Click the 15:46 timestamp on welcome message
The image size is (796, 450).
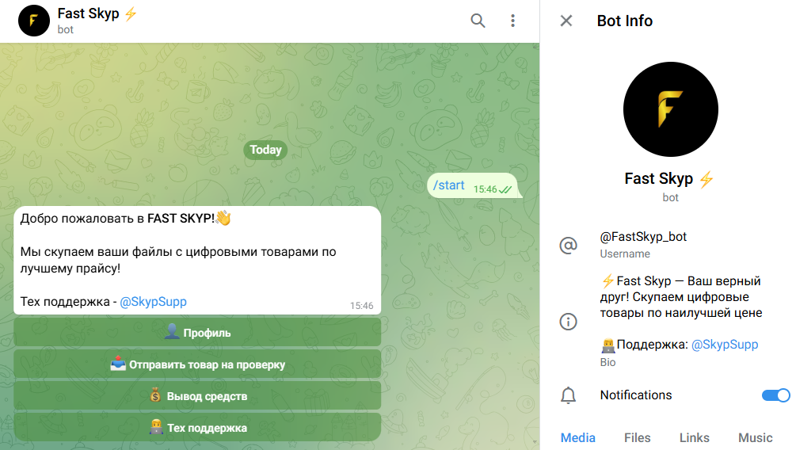pos(361,306)
